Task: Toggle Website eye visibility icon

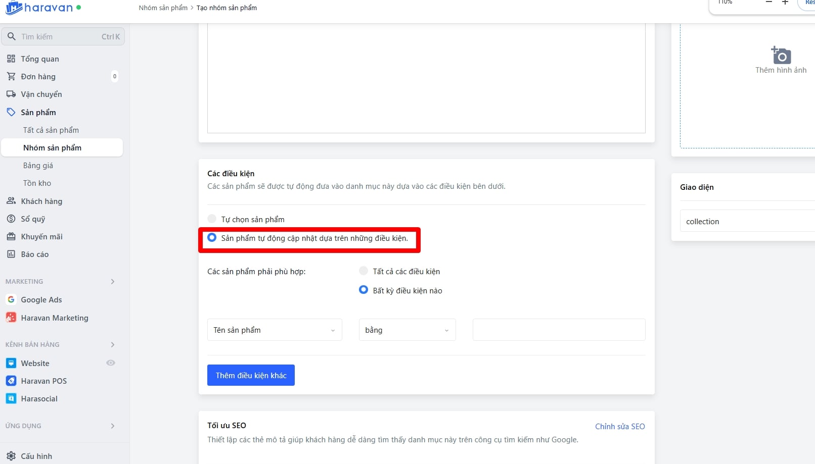Action: (111, 363)
